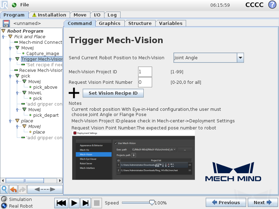Click the program tree horizontal scrollbar thumb
Viewport: 279px width, 209px height.
(x=25, y=181)
